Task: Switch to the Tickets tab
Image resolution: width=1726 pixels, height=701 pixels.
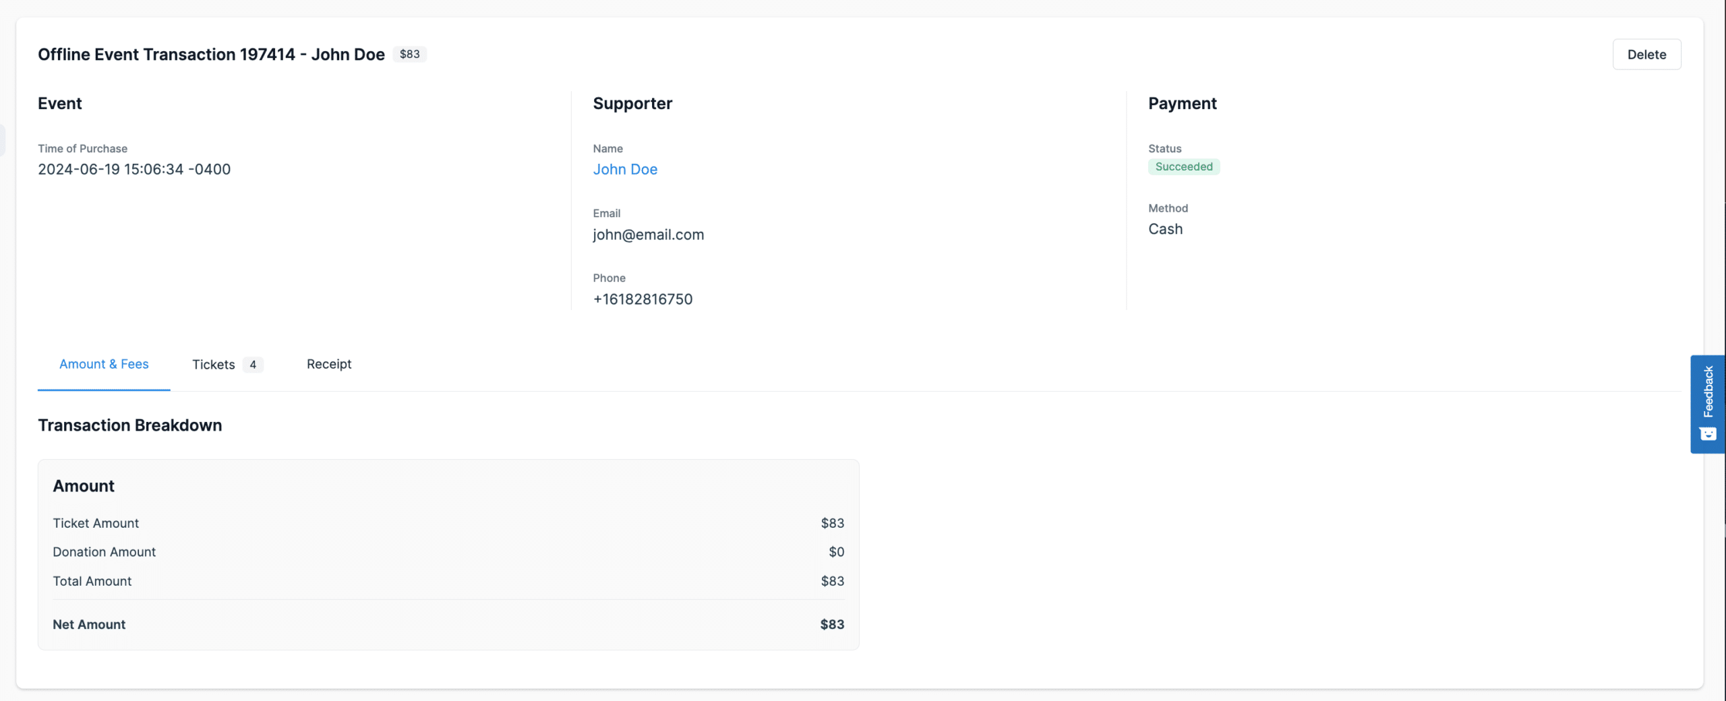Action: pyautogui.click(x=212, y=364)
